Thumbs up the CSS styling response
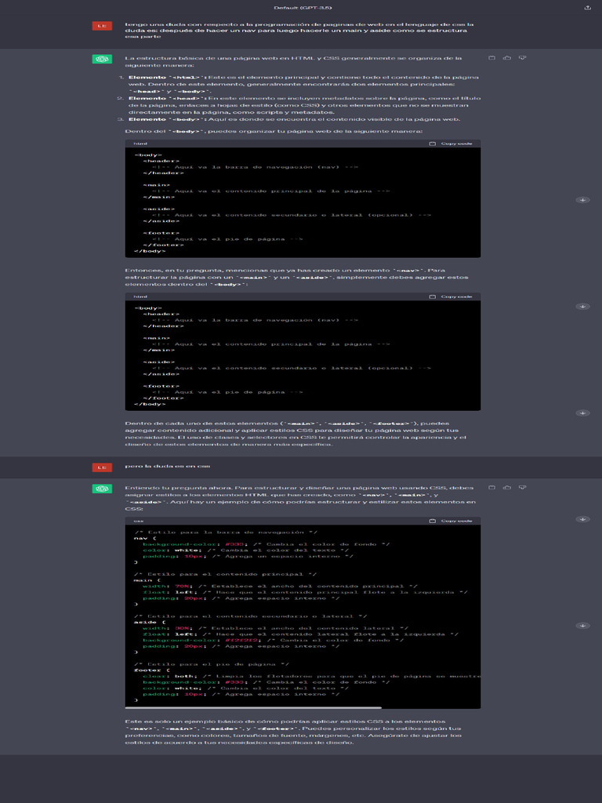The width and height of the screenshot is (602, 803). point(506,488)
